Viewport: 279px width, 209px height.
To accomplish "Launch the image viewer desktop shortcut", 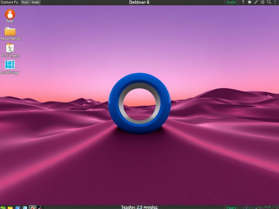I will point(10,65).
